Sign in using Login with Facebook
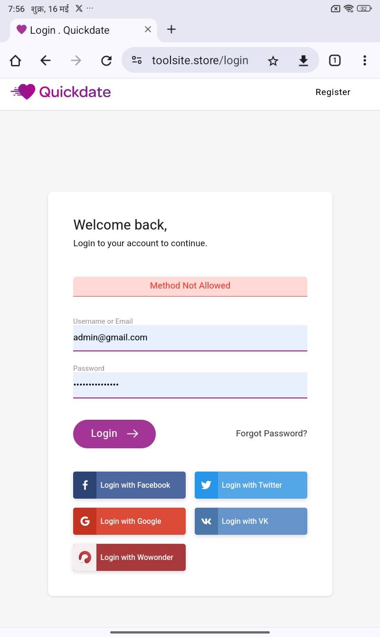Viewport: 380px width, 637px height. click(x=129, y=485)
